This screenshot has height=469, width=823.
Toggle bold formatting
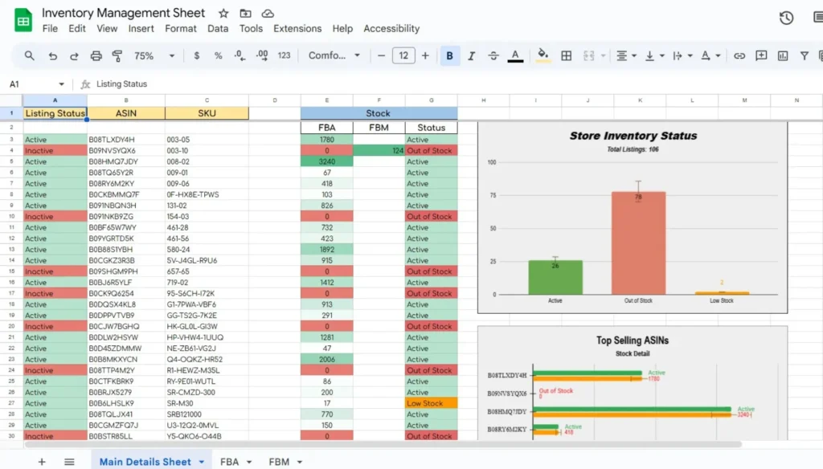[x=449, y=56]
